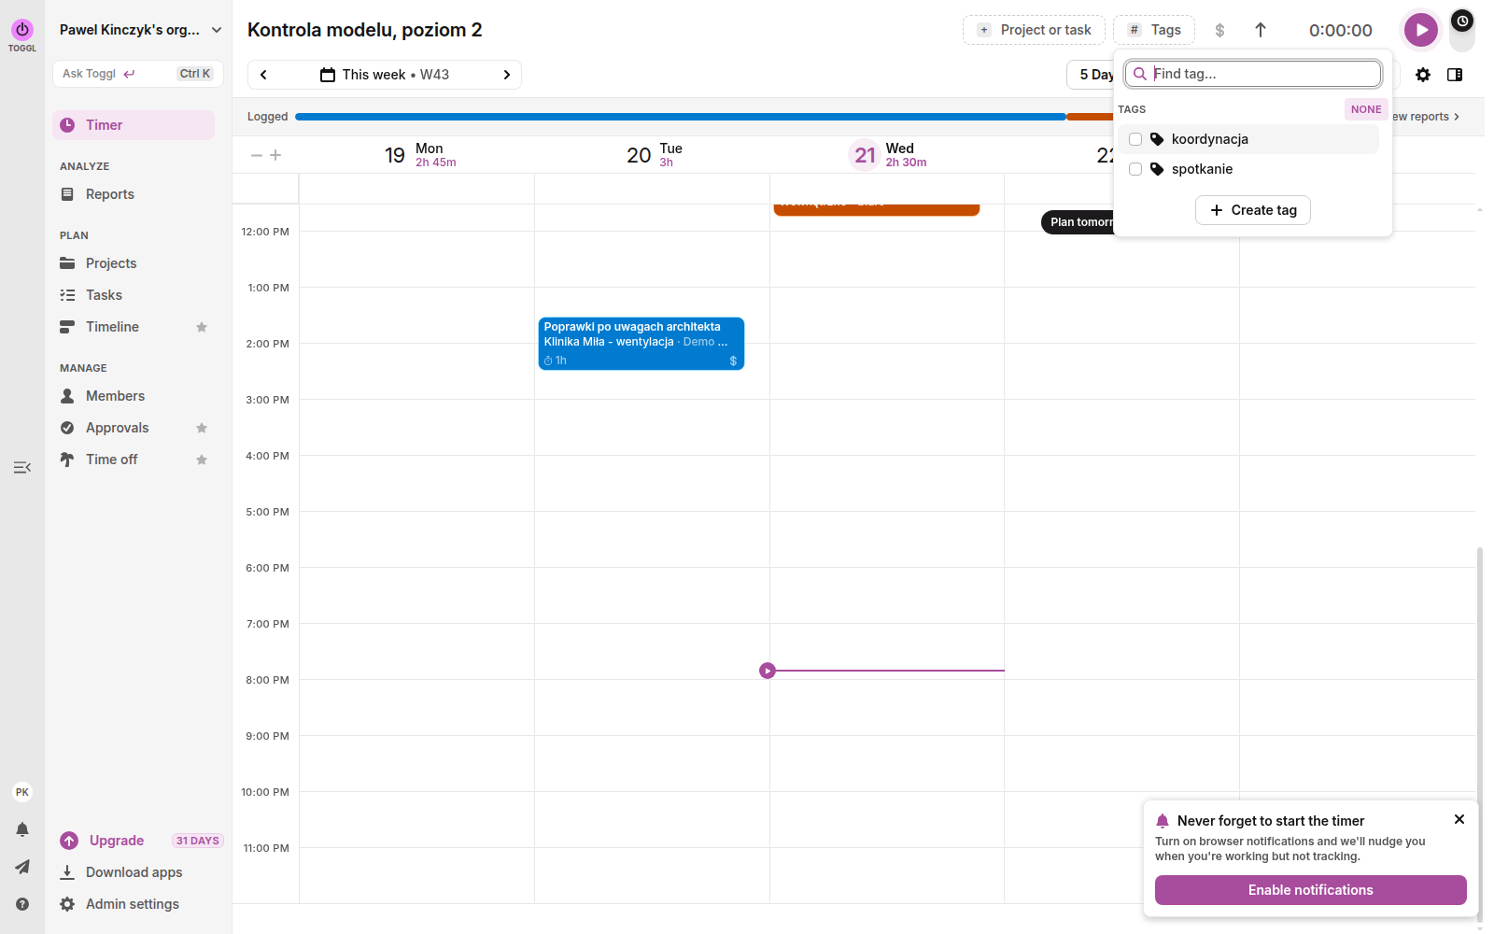Open the Poprawki po uwagach architekta entry
This screenshot has width=1494, height=934.
coord(641,344)
